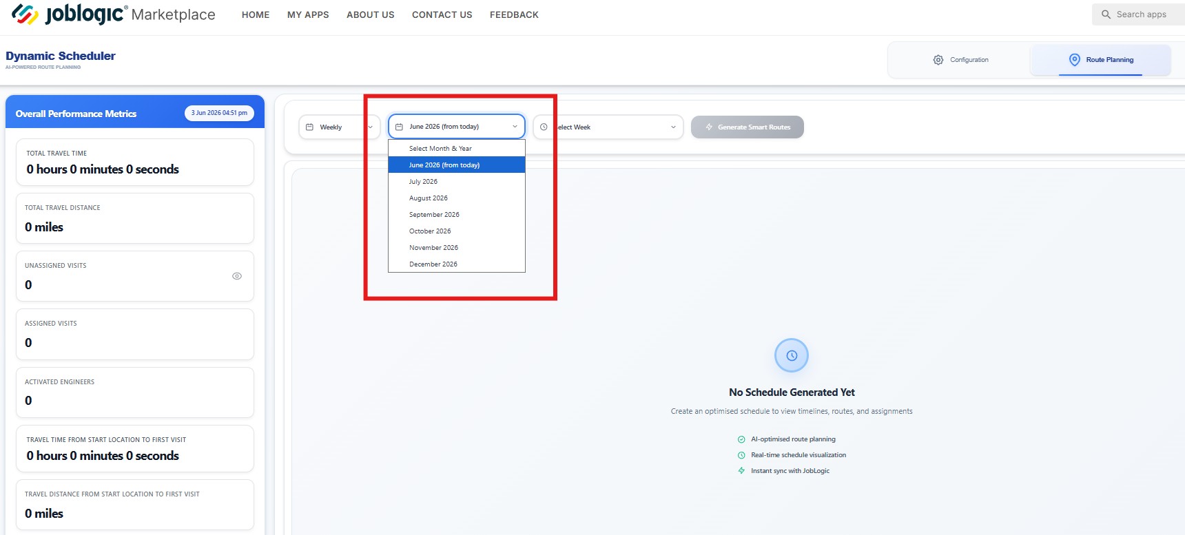
Task: Click the calendar icon in the month selector
Action: [x=399, y=127]
